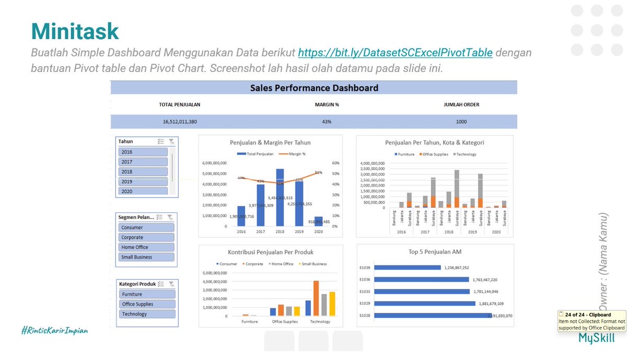
Task: Filter by Furniture in the Kategori Produk slicer
Action: (147, 294)
